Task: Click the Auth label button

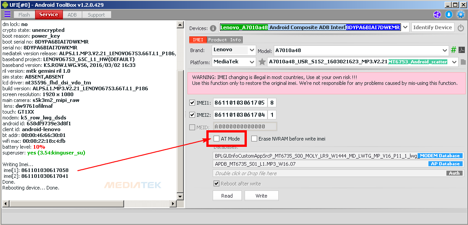Action: tap(455, 173)
